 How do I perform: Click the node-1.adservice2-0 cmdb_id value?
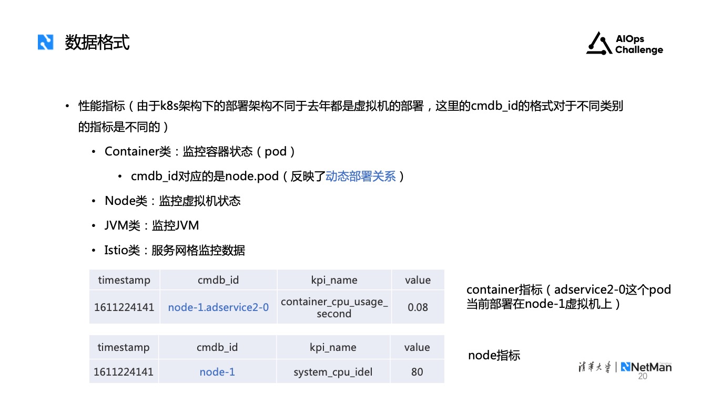[218, 307]
